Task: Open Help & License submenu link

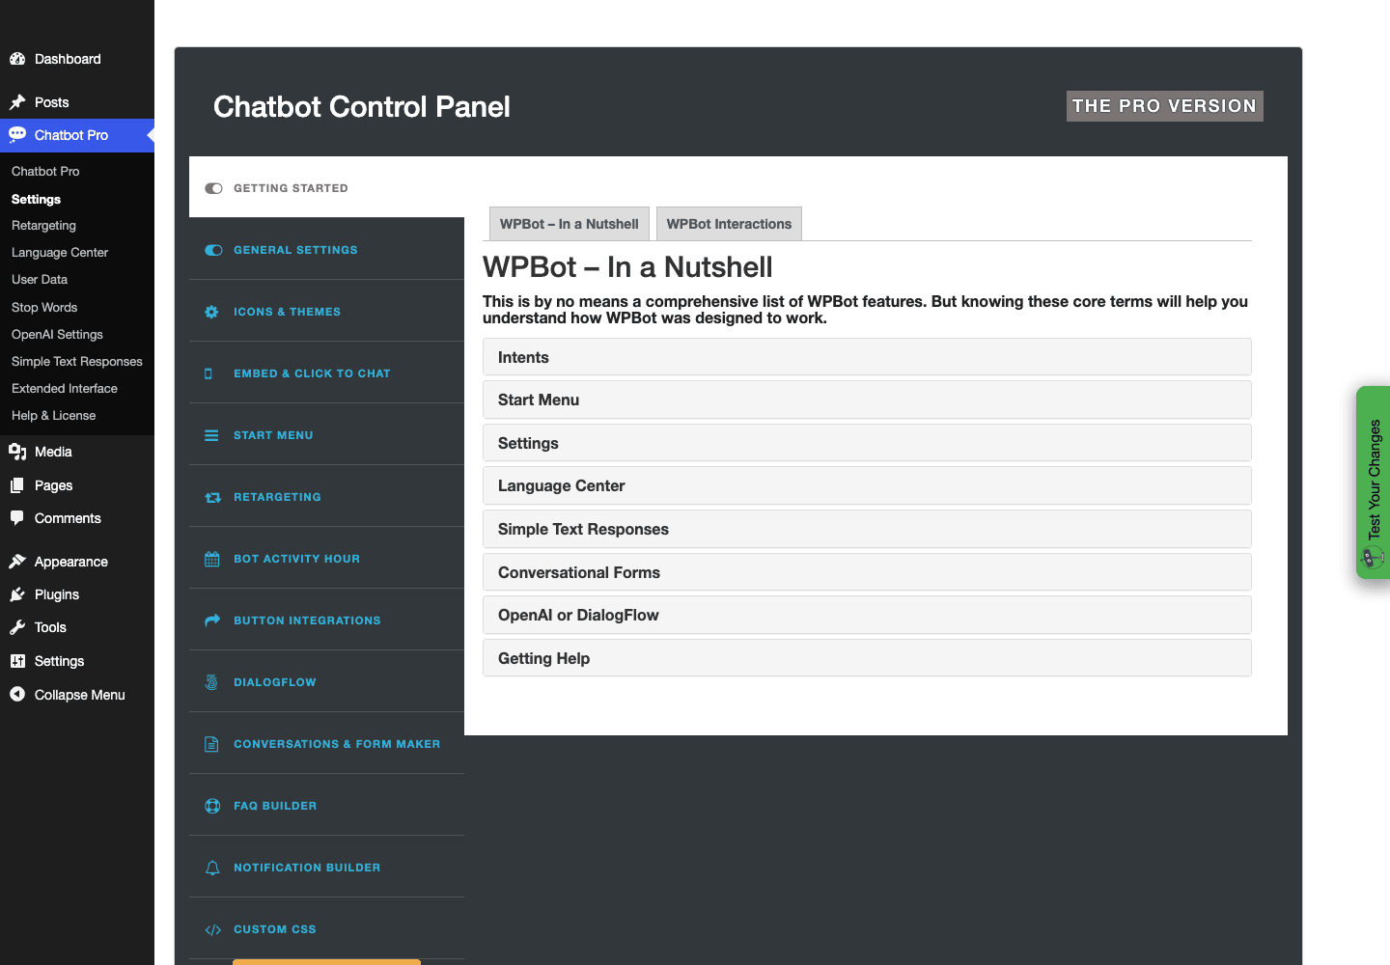Action: [x=53, y=416]
